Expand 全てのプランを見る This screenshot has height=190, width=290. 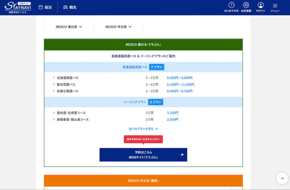point(143,129)
